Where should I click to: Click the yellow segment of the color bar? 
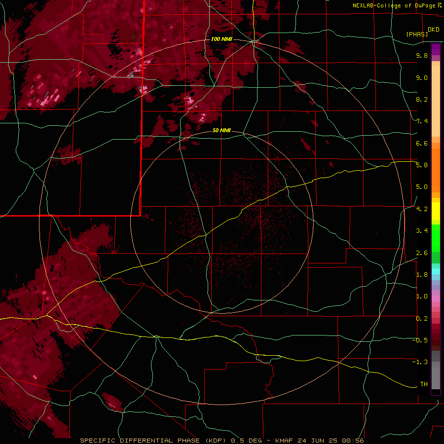pyautogui.click(x=436, y=211)
